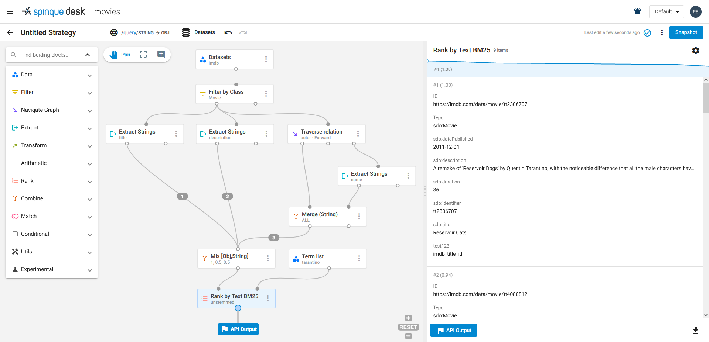Open Extract Strings title node options
Viewport: 709px width, 342px height.
coord(176,134)
